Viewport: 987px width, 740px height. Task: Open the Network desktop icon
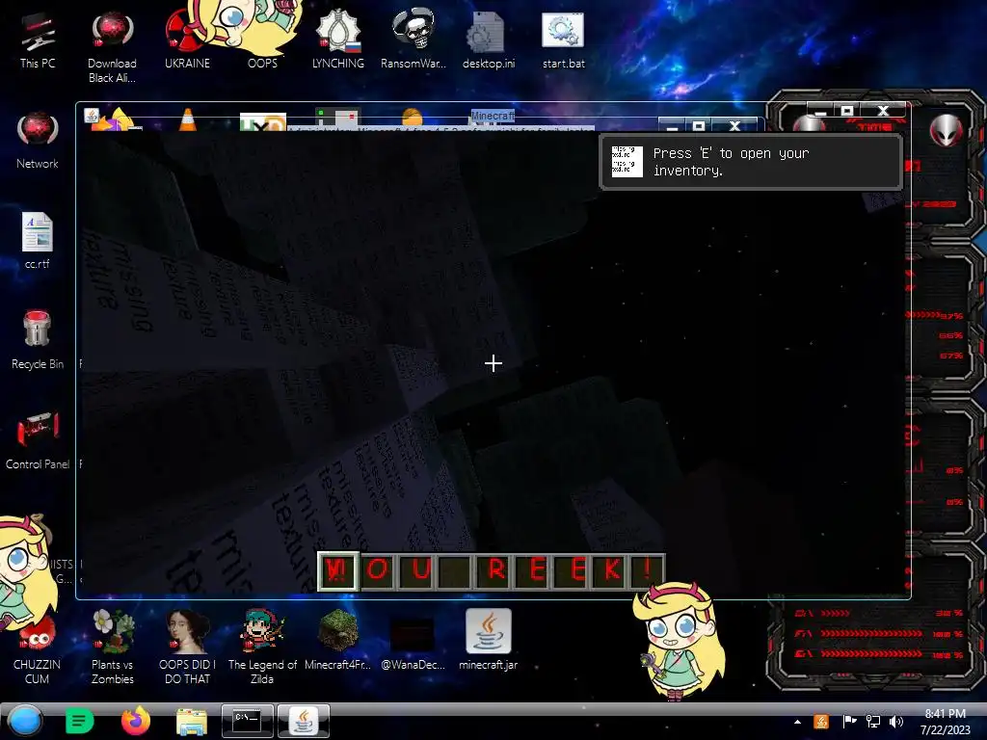pos(38,141)
